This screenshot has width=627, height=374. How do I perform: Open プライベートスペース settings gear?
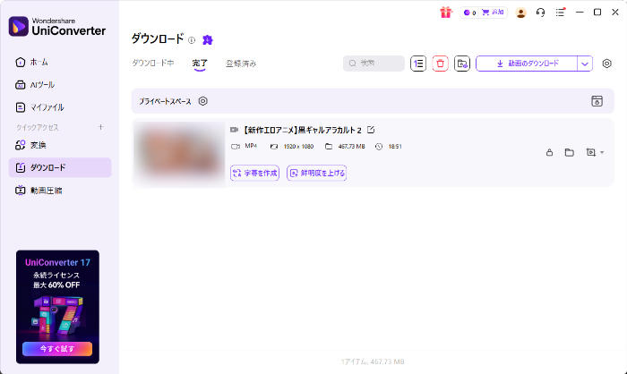click(x=203, y=101)
